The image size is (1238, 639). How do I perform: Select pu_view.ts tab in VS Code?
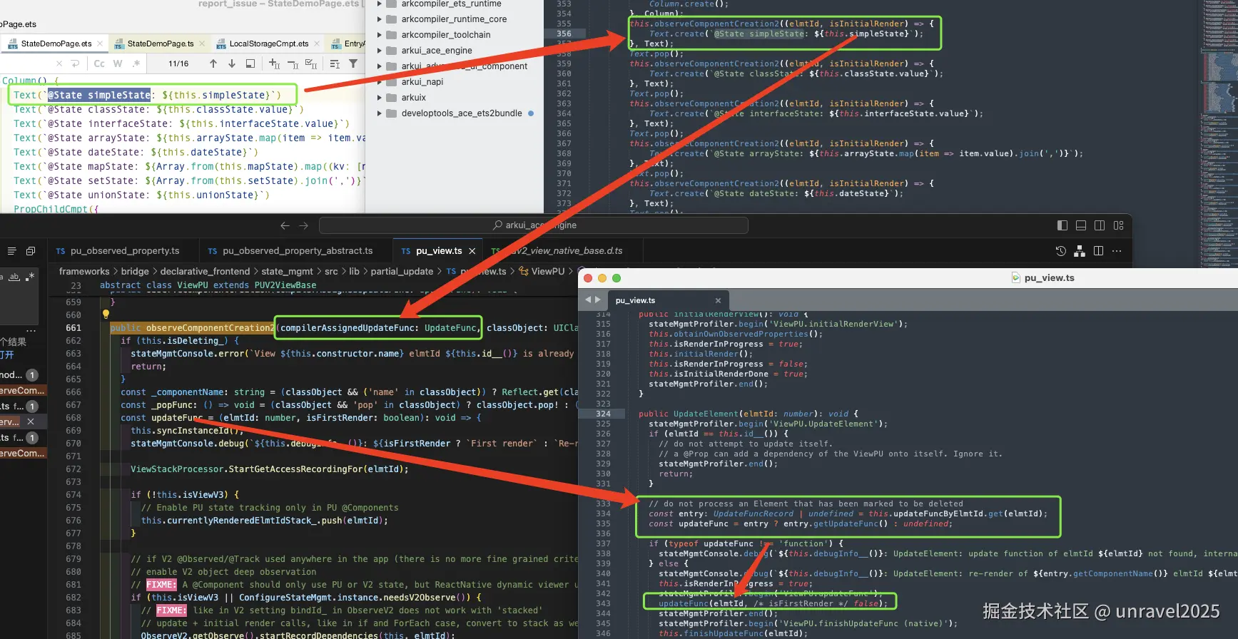[438, 251]
